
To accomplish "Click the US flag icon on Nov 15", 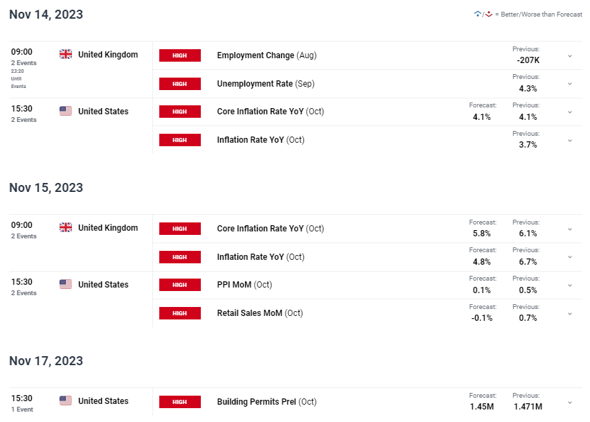I will tap(66, 284).
